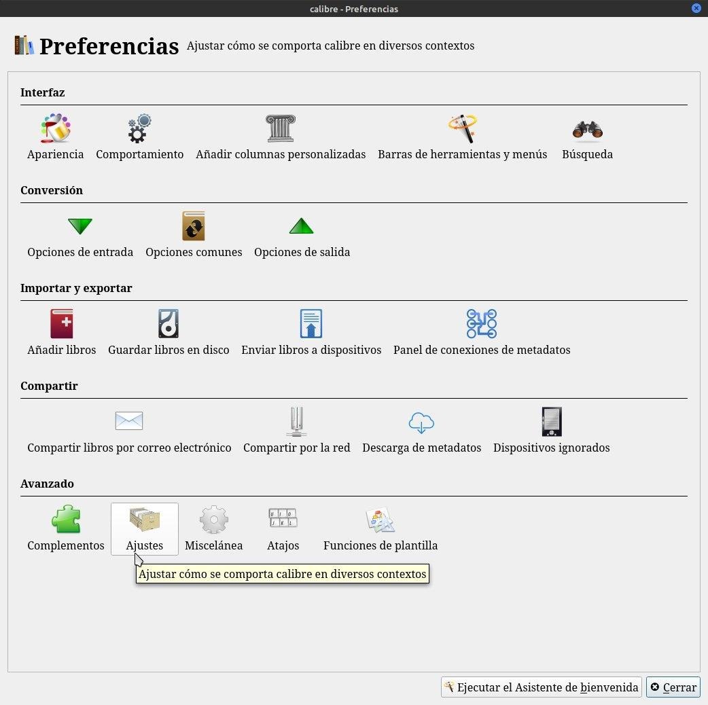
Task: Open Opciones de salida green up arrow
Action: (301, 226)
